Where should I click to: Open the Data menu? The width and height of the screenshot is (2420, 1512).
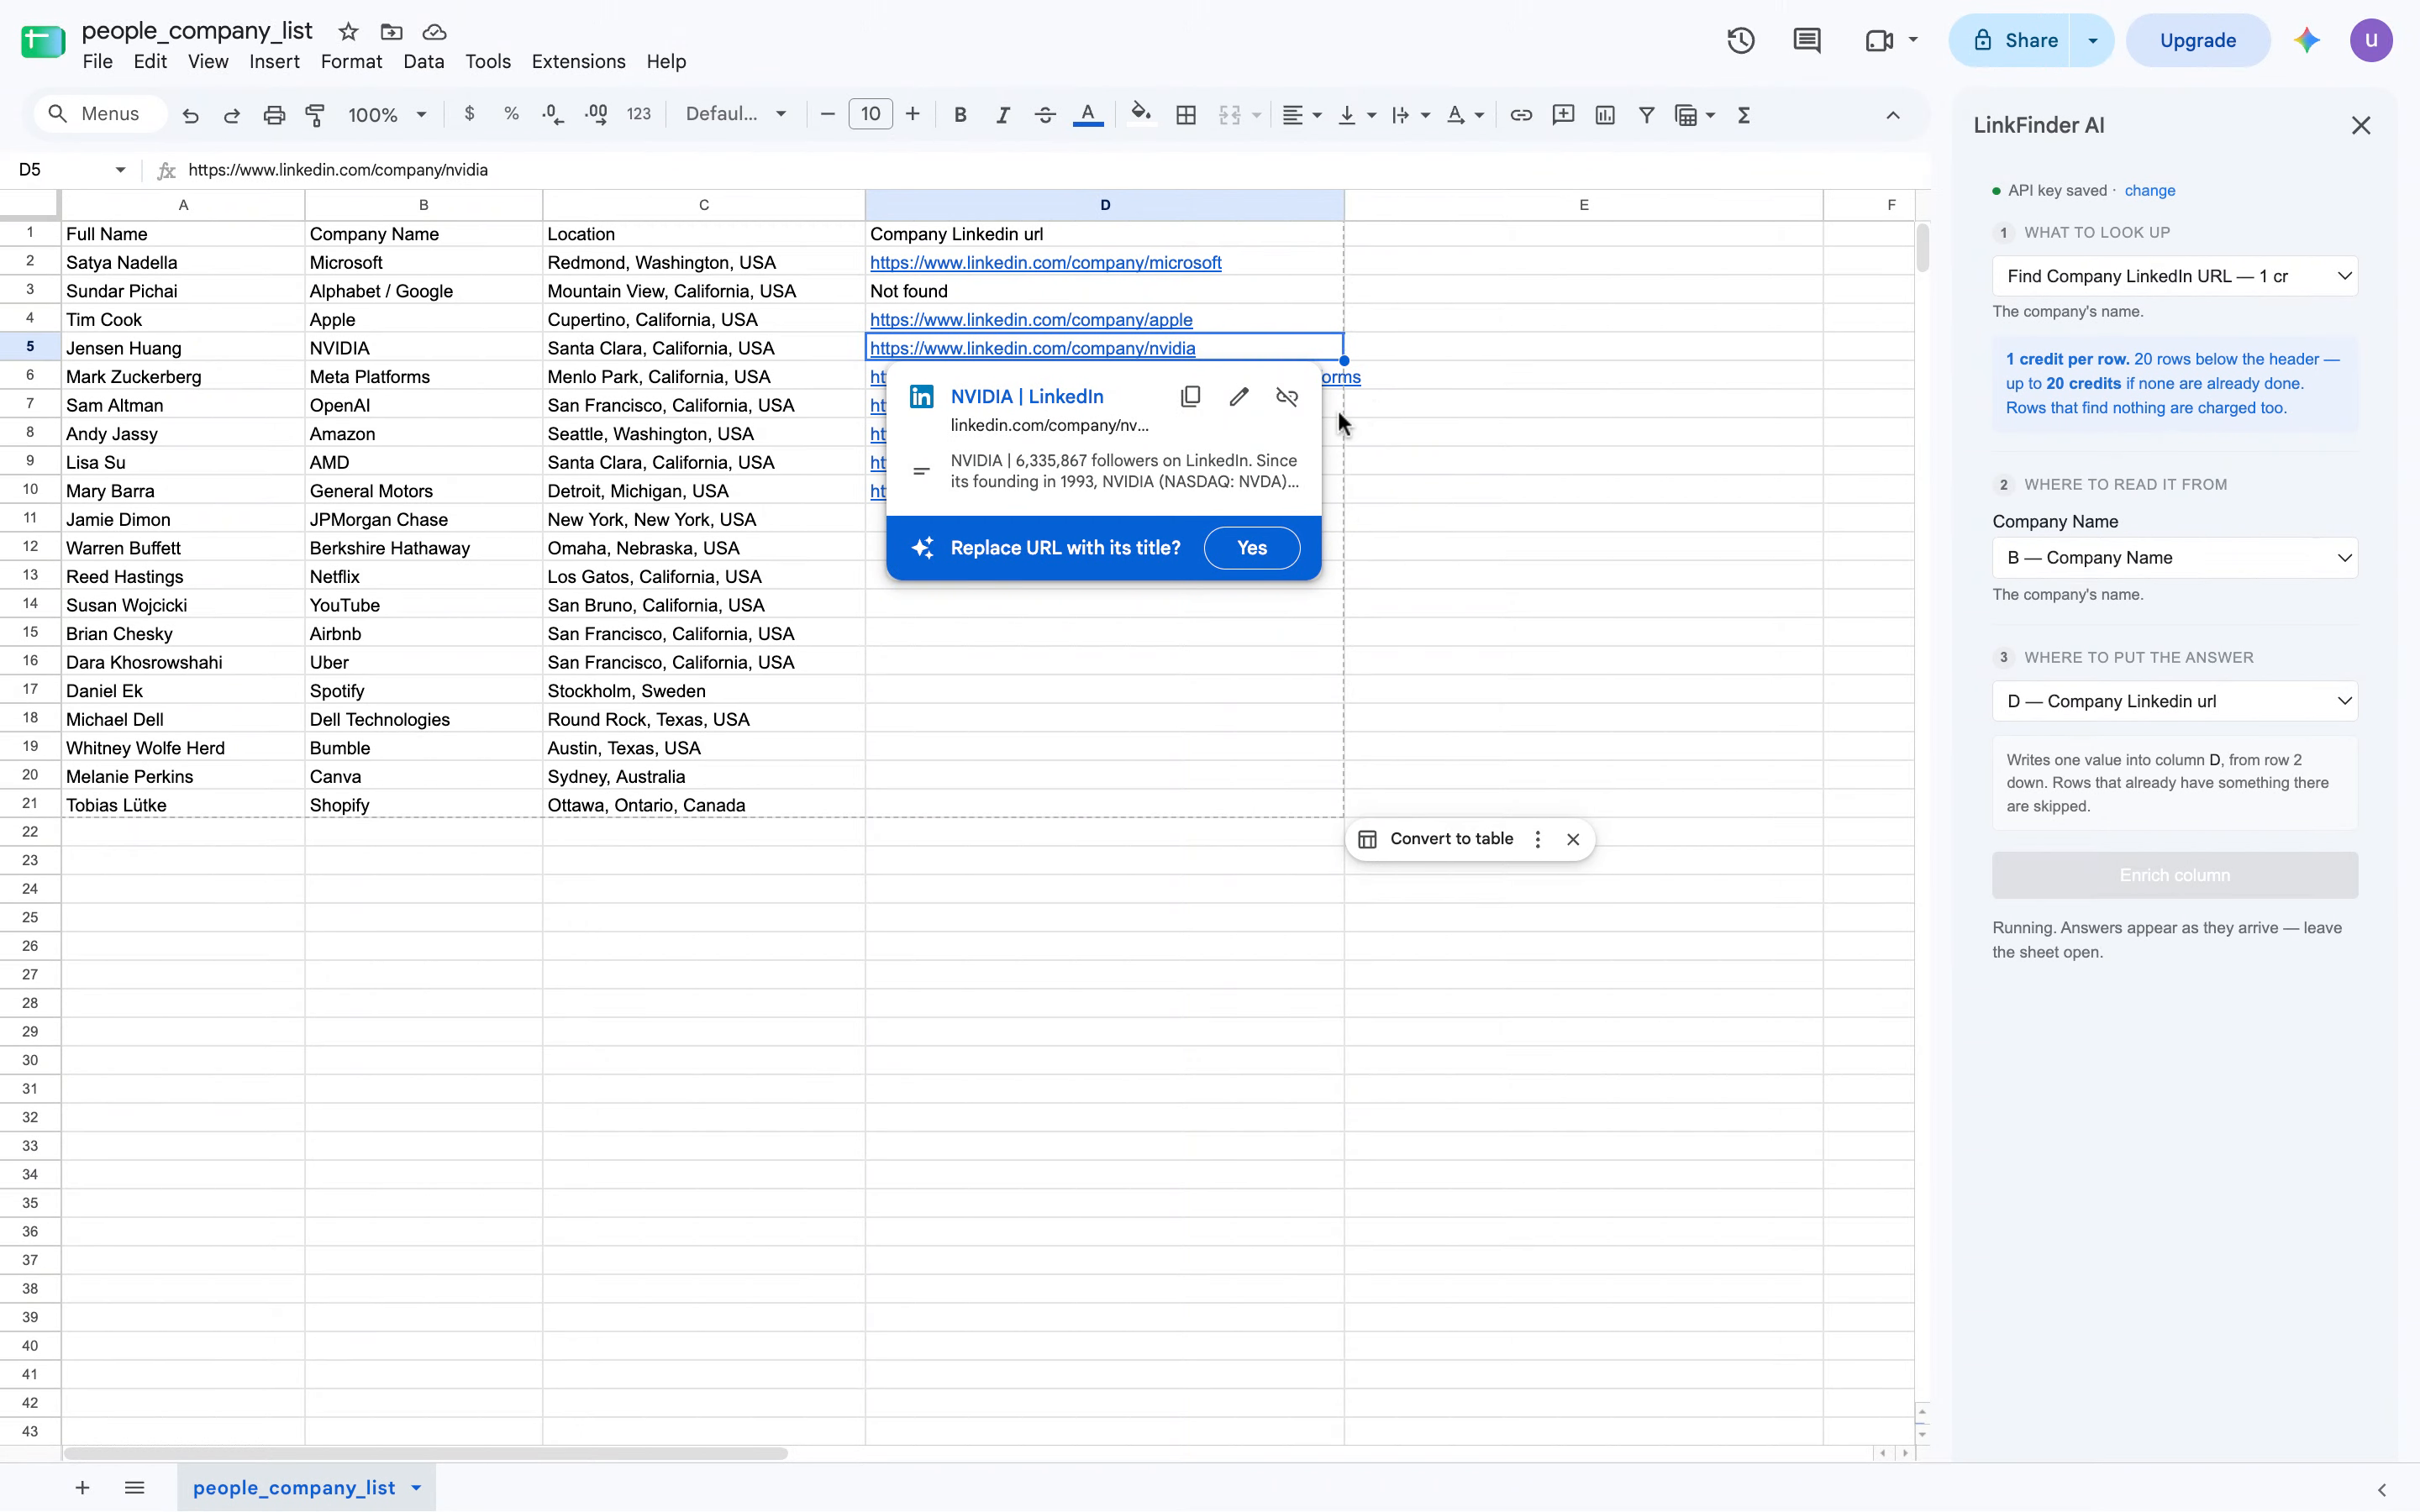(x=423, y=62)
